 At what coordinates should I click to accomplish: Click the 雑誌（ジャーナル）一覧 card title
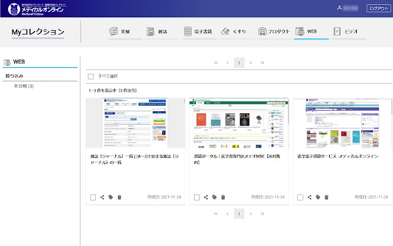[134, 159]
